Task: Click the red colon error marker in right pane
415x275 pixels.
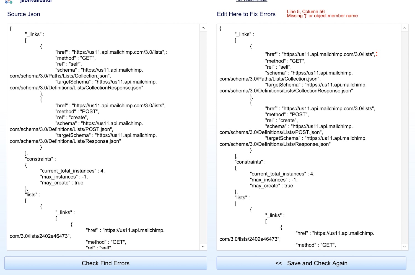Action: (377, 54)
